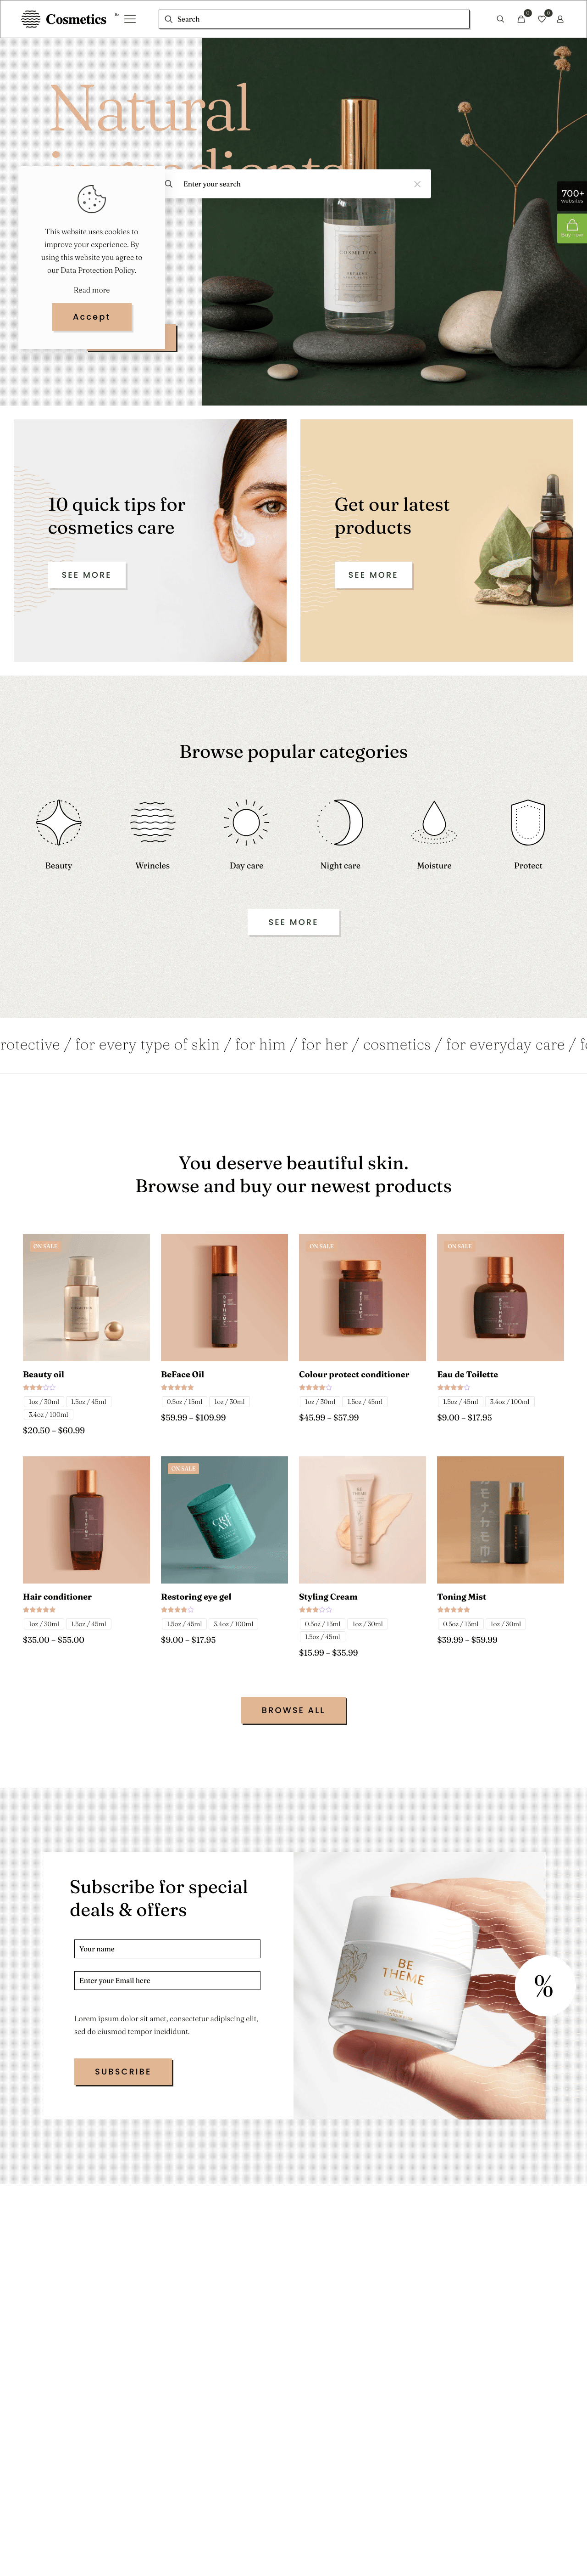Click the green Buy now side button
The image size is (587, 2576).
tap(572, 228)
